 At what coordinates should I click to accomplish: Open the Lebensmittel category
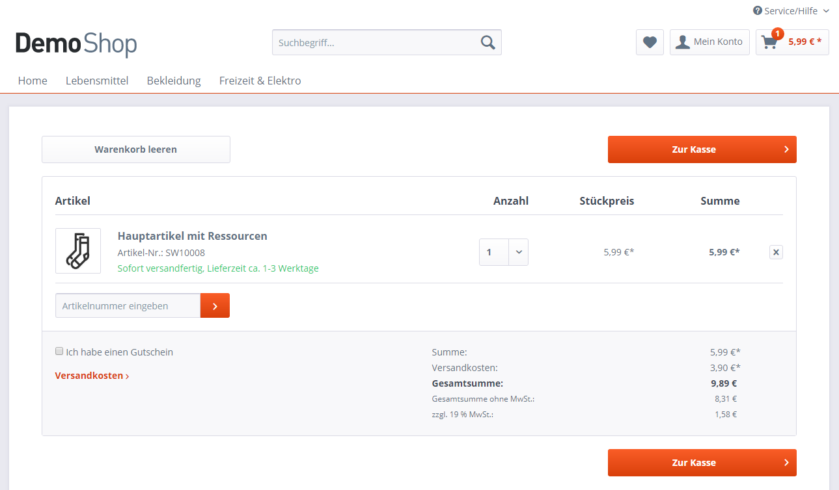pyautogui.click(x=97, y=81)
